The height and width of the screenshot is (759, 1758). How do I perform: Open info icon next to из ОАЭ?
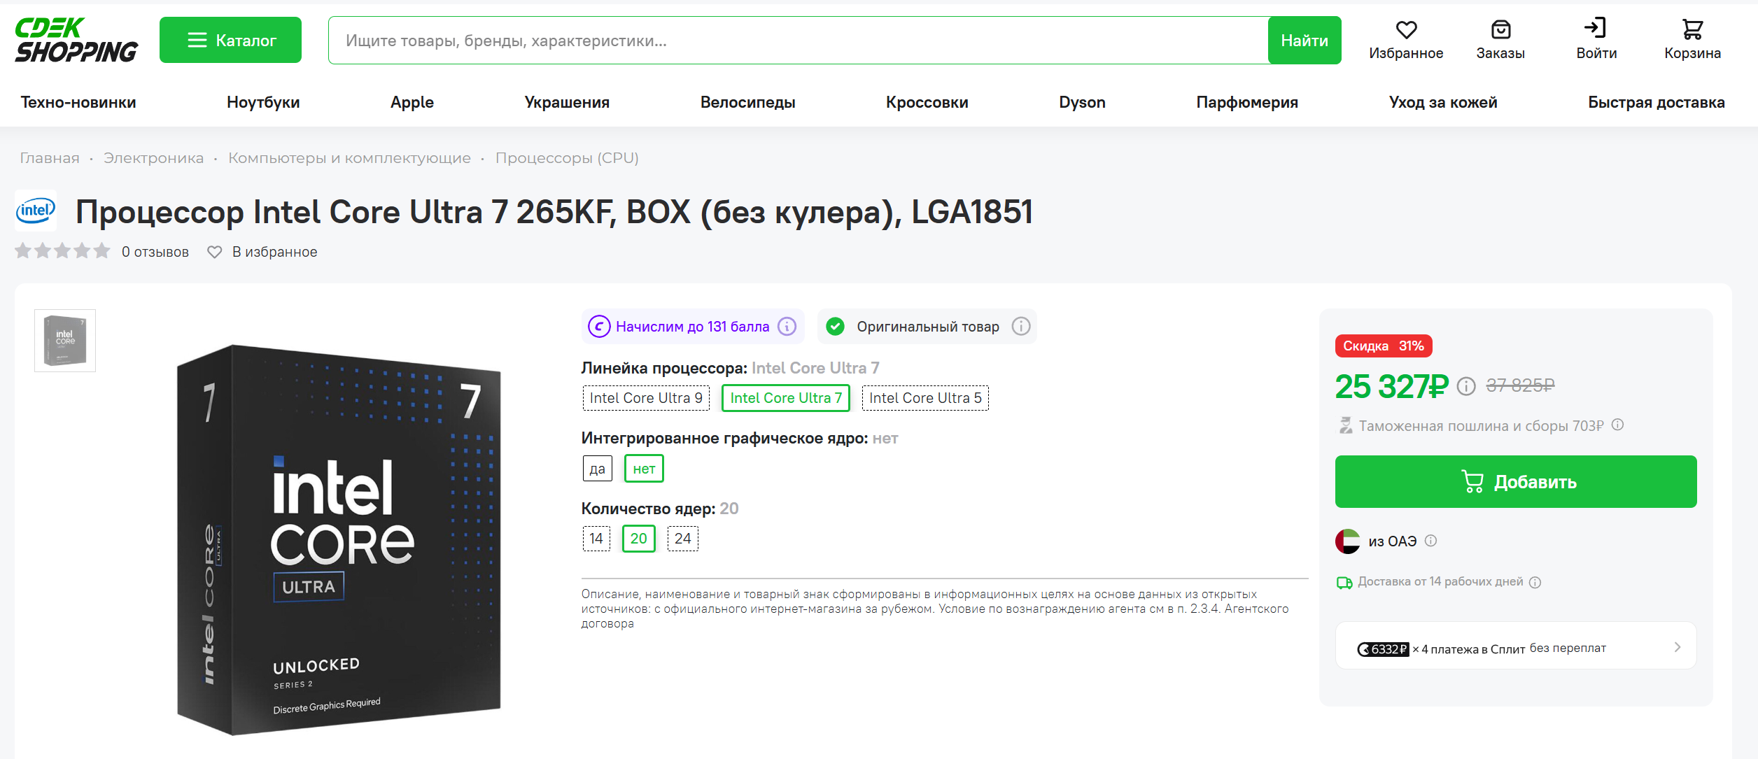click(x=1431, y=541)
